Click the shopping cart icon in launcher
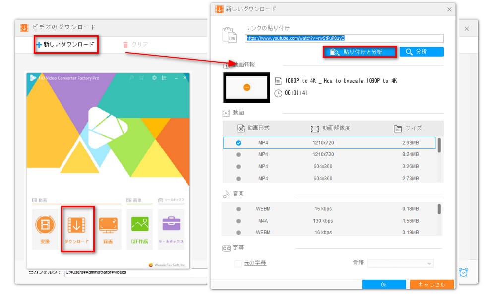This screenshot has width=496, height=298. pyautogui.click(x=141, y=78)
